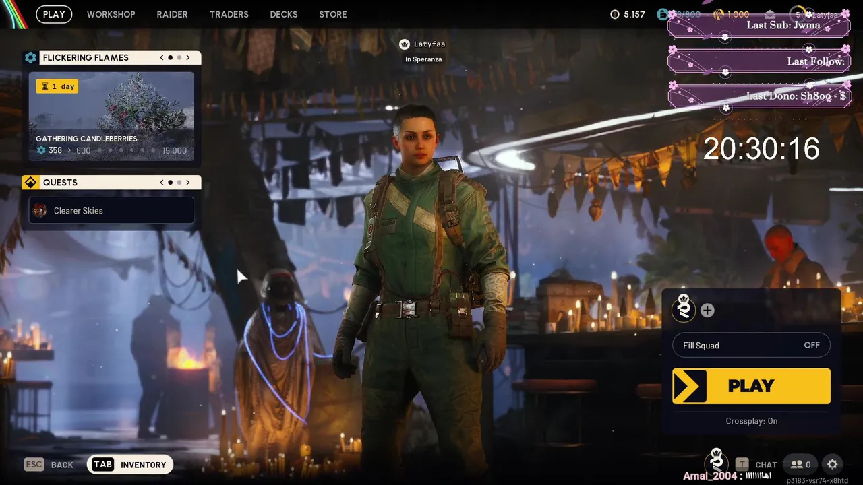Click the 5,157 coin balance
Screen dimensions: 863x485
[634, 14]
